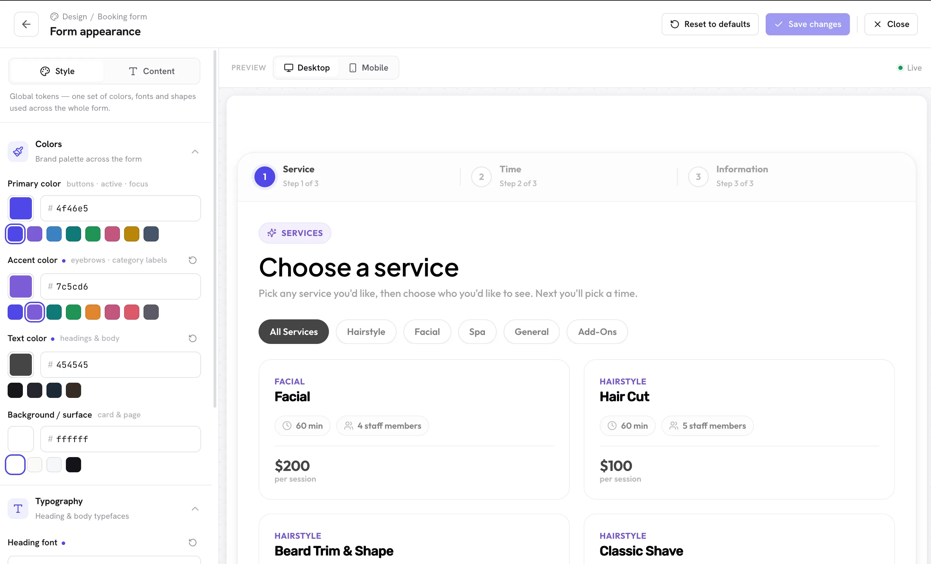
Task: Filter services by Add-Ons
Action: [x=597, y=331]
